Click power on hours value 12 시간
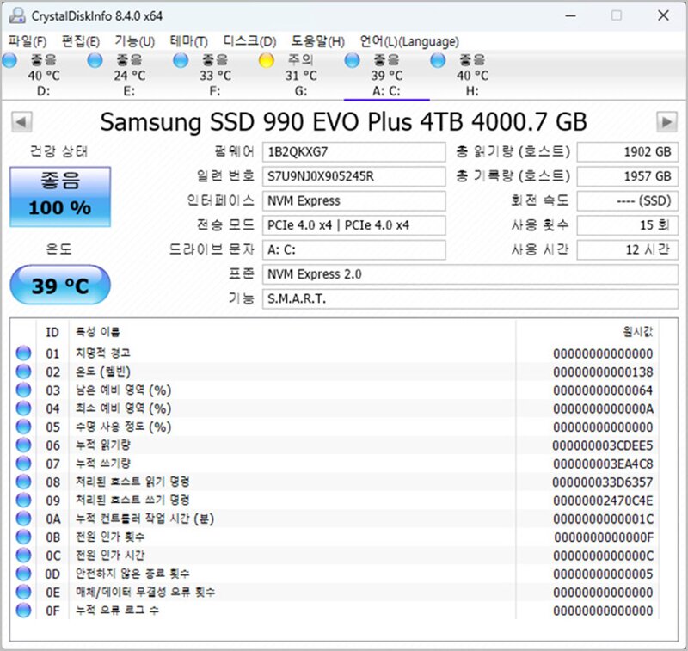 coord(628,250)
